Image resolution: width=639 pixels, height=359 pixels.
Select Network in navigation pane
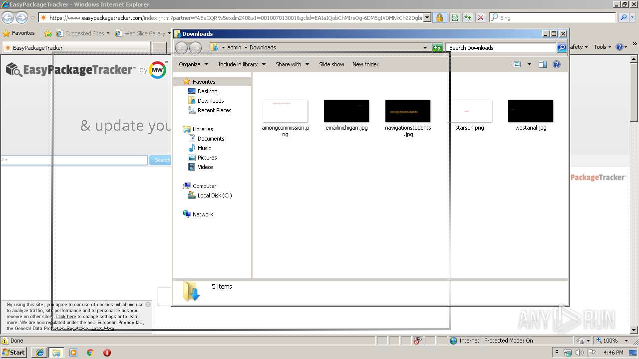(x=203, y=214)
